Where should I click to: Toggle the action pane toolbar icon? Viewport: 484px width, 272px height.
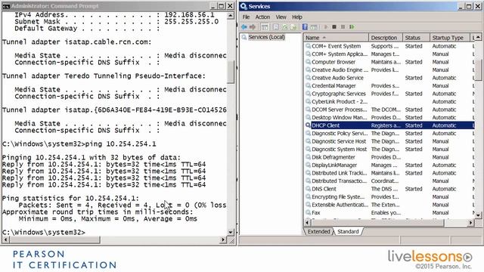point(314,27)
